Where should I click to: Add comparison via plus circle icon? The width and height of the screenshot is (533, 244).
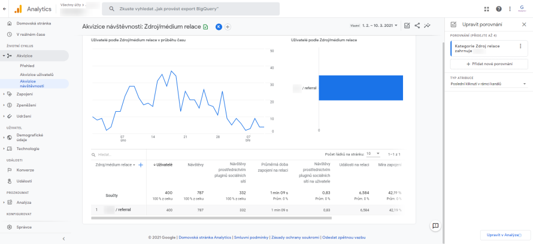coord(228,27)
